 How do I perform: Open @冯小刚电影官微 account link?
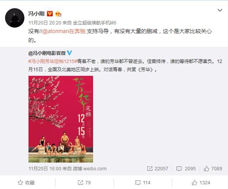coord(47,53)
